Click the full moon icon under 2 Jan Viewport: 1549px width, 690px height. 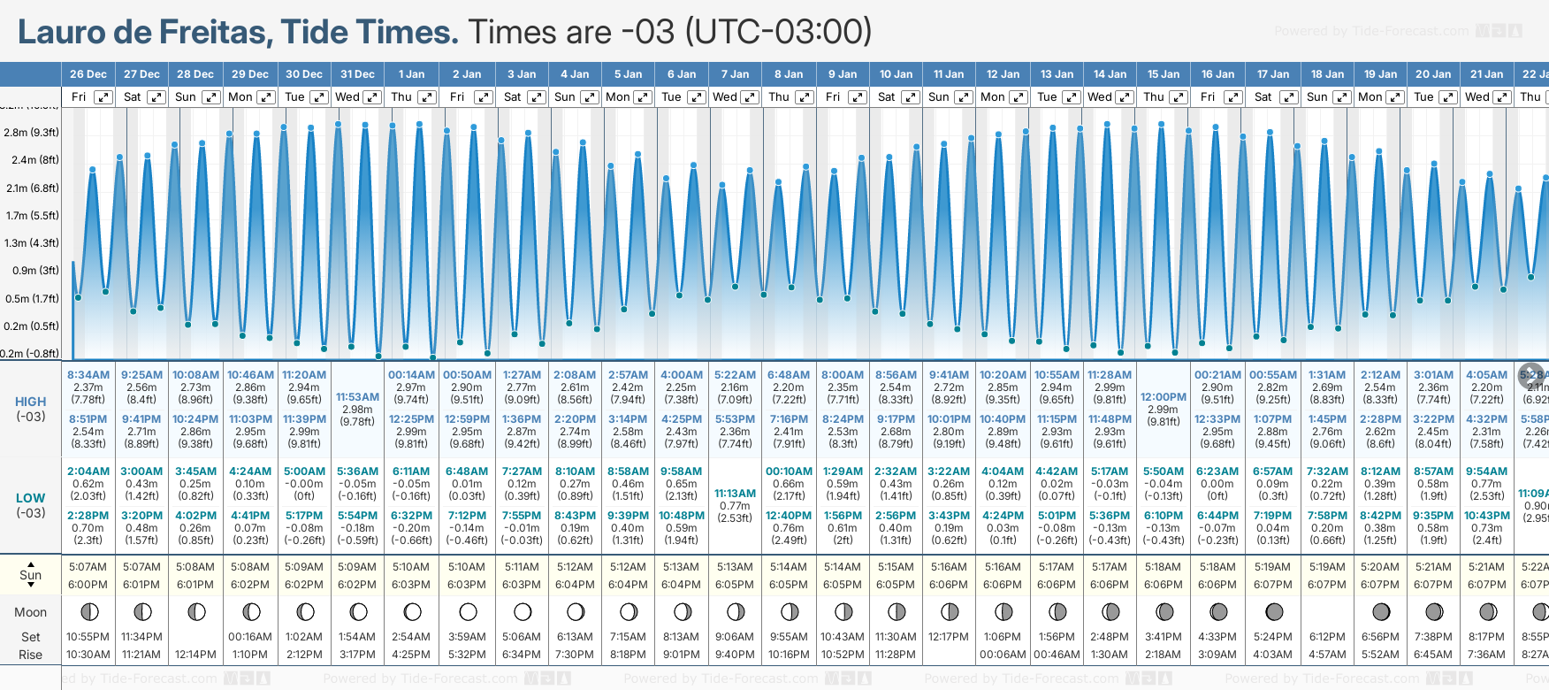point(468,612)
